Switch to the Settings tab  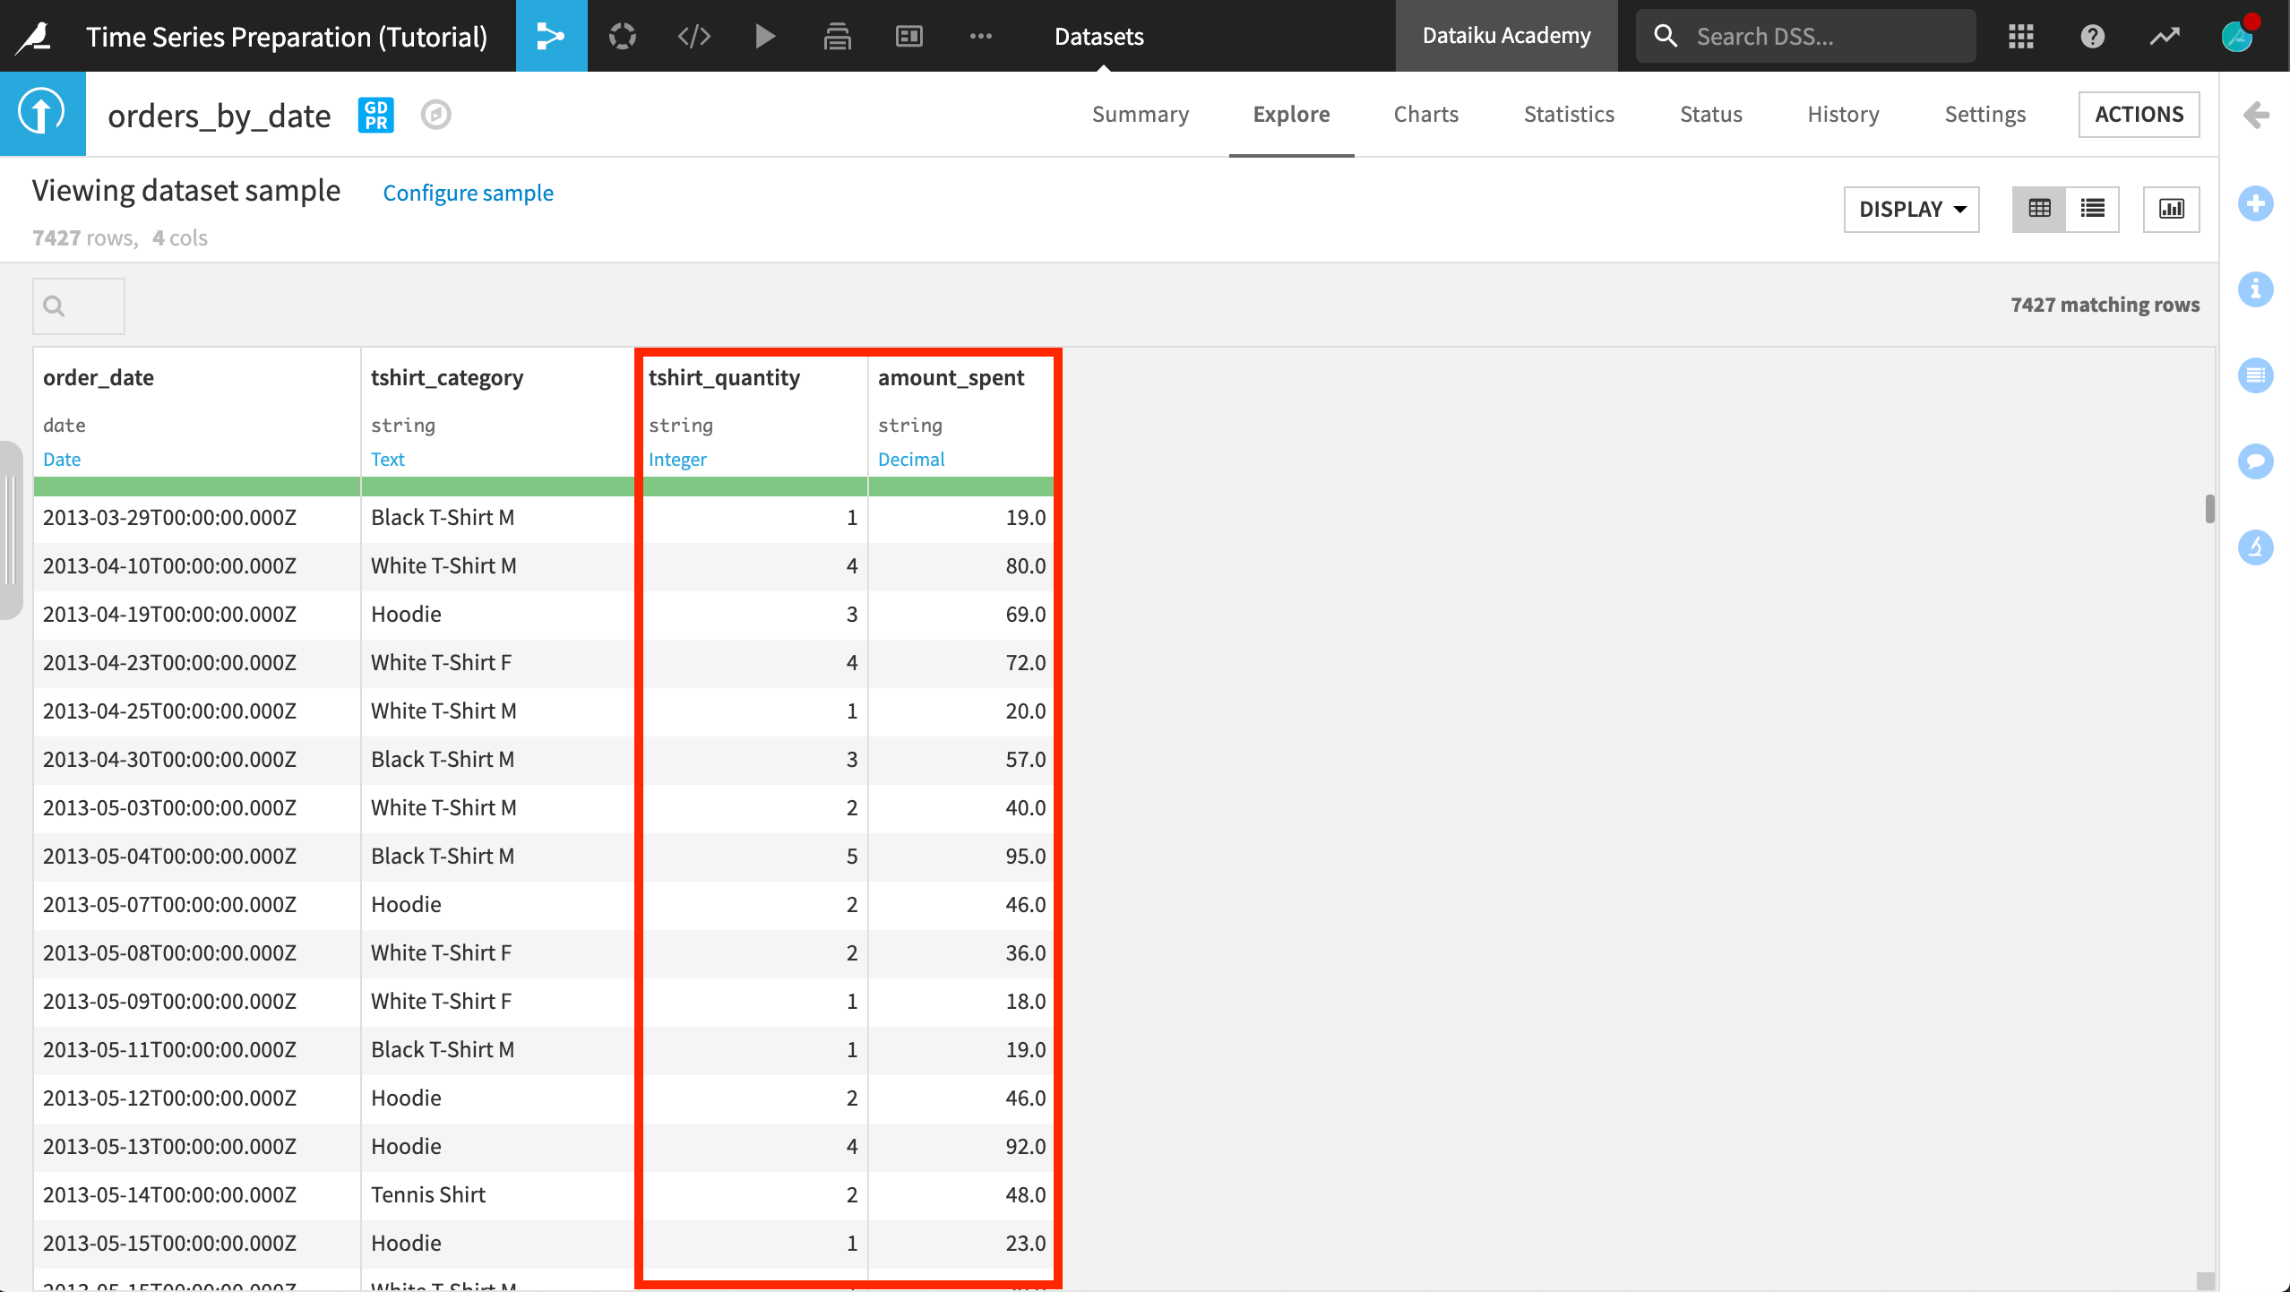click(1984, 114)
